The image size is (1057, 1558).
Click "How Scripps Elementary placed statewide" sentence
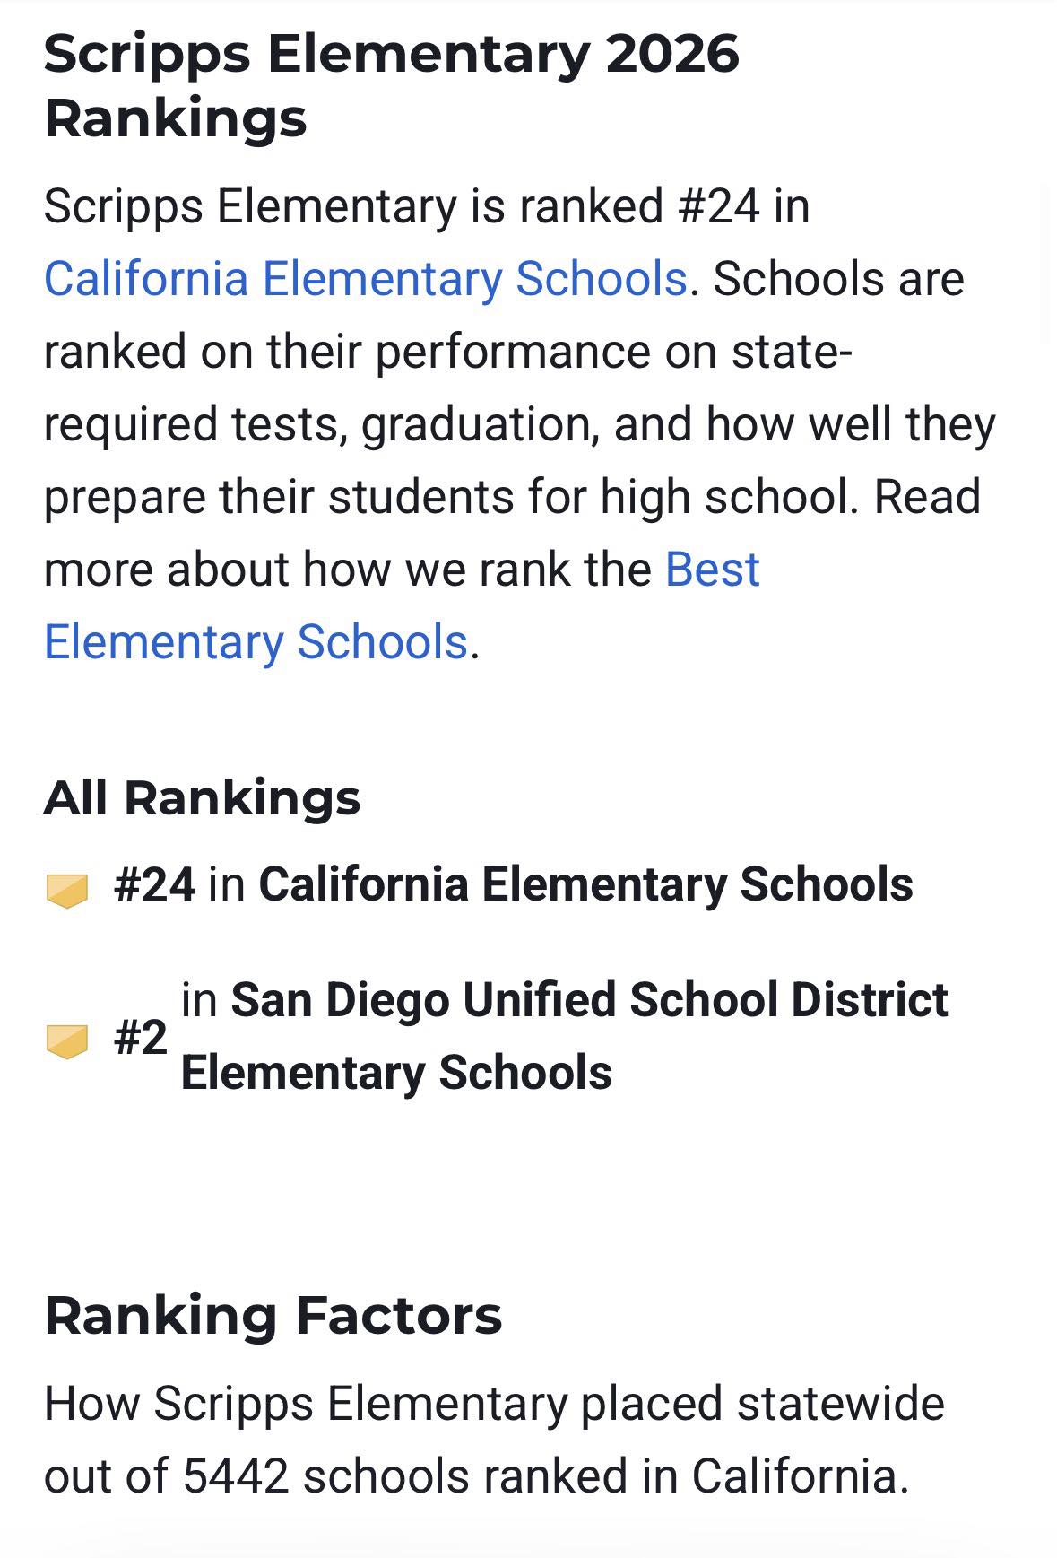pos(494,1404)
